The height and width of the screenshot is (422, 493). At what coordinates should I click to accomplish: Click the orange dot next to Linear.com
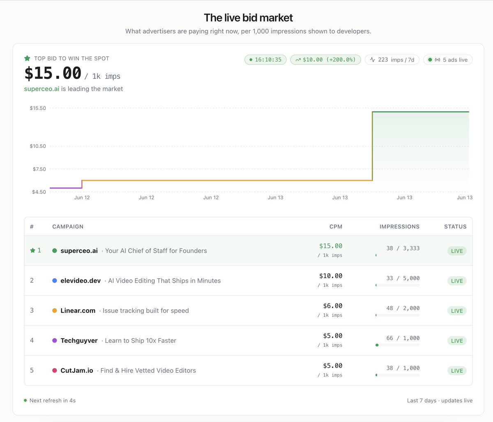55,311
